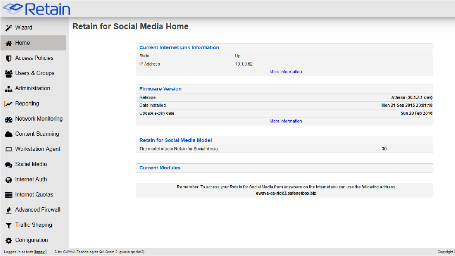Click the Traffic Shaping funnel icon
The image size is (455, 256).
[9, 225]
